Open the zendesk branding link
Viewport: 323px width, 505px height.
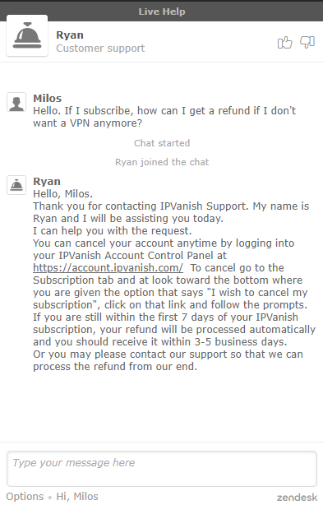[x=297, y=498]
